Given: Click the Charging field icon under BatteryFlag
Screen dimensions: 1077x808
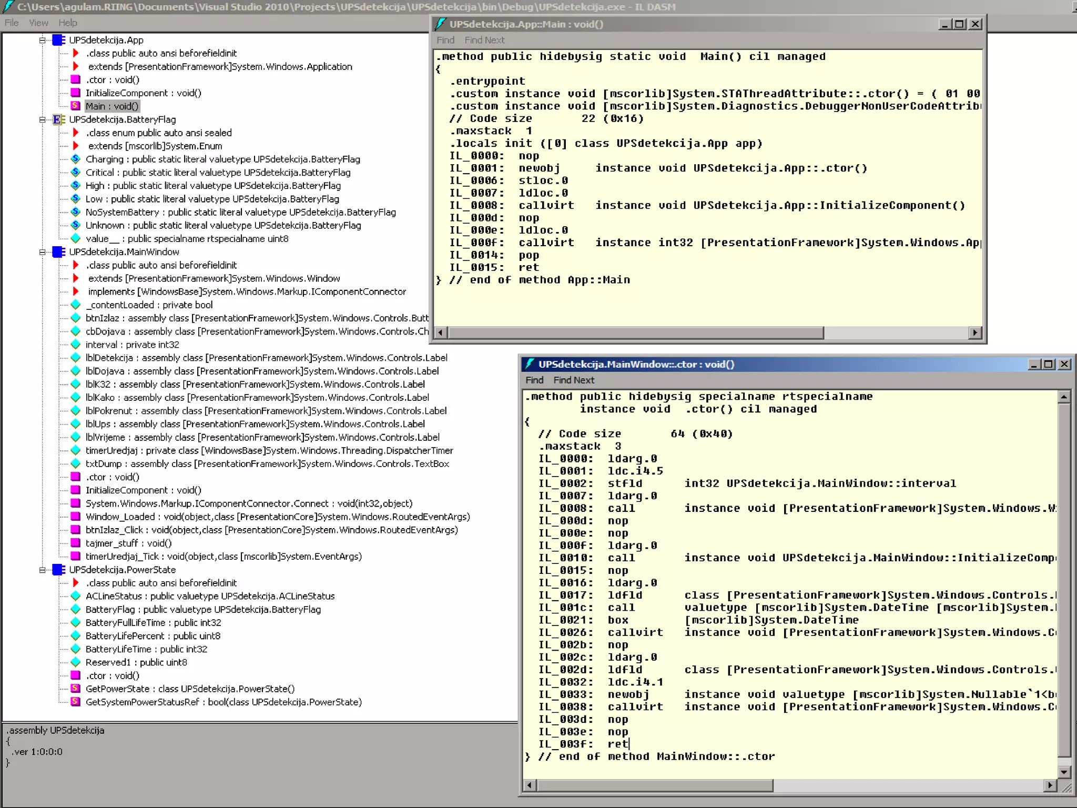Looking at the screenshot, I should [75, 159].
